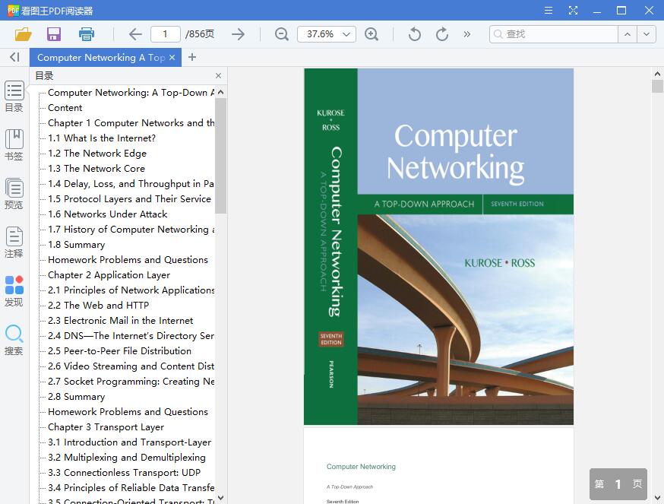
Task: Rotate page clockwise
Action: pyautogui.click(x=441, y=34)
